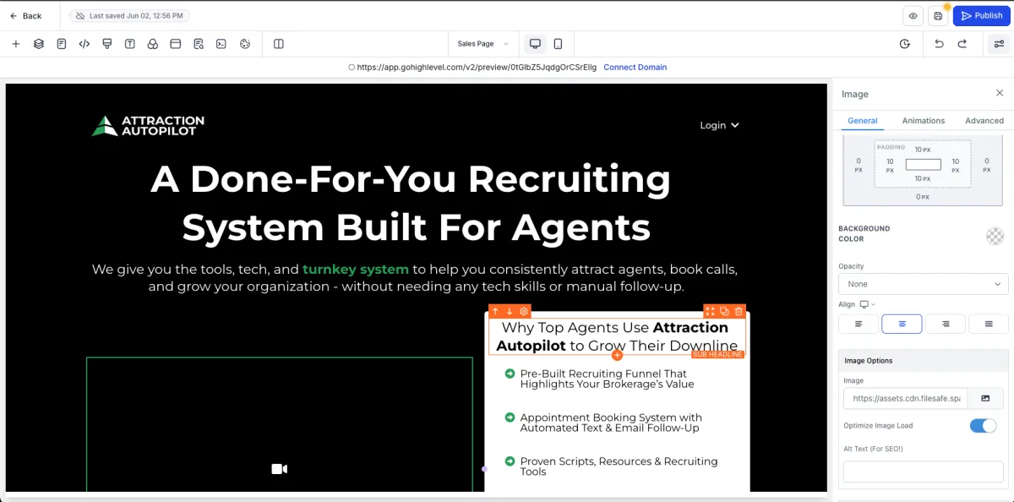Click the expand icon on selected element
Image resolution: width=1014 pixels, height=502 pixels.
click(x=711, y=312)
